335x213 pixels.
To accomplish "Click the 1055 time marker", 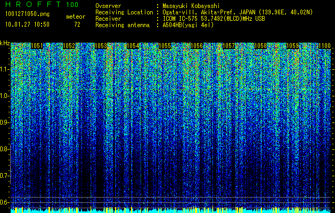I will [165, 46].
